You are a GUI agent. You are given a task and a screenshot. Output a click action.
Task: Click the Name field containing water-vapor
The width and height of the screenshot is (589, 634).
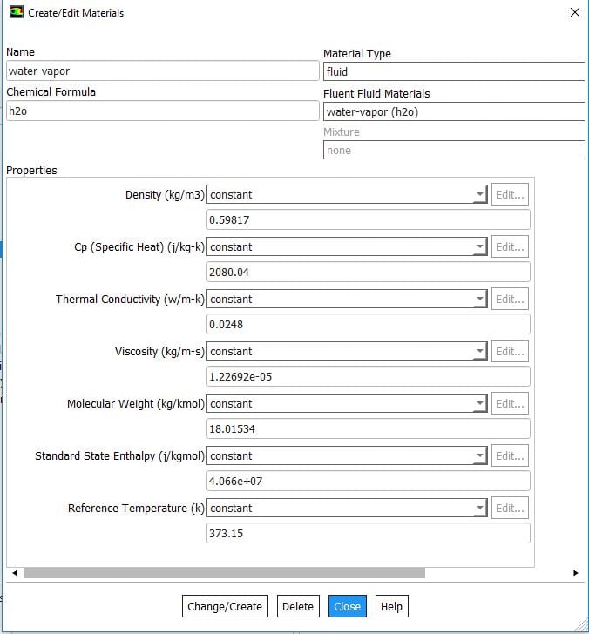[x=163, y=71]
